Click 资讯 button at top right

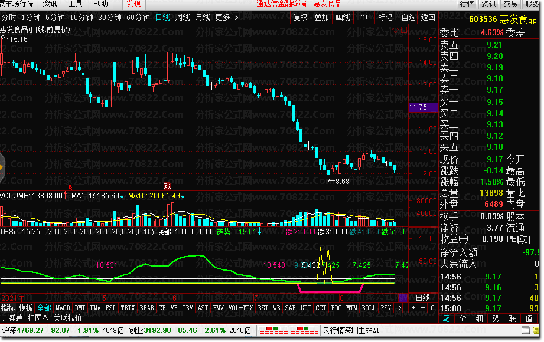click(x=488, y=4)
